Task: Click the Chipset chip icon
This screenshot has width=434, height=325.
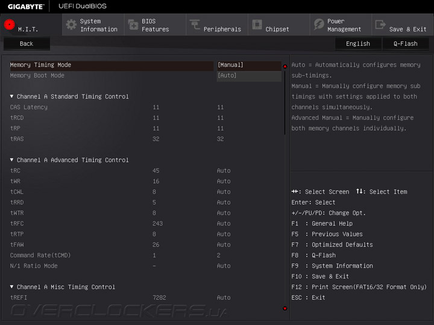Action: [257, 25]
